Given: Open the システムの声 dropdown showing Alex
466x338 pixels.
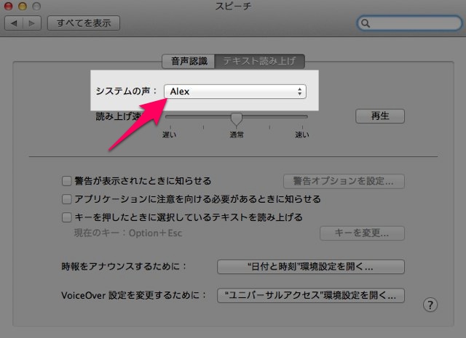Looking at the screenshot, I should pyautogui.click(x=235, y=92).
